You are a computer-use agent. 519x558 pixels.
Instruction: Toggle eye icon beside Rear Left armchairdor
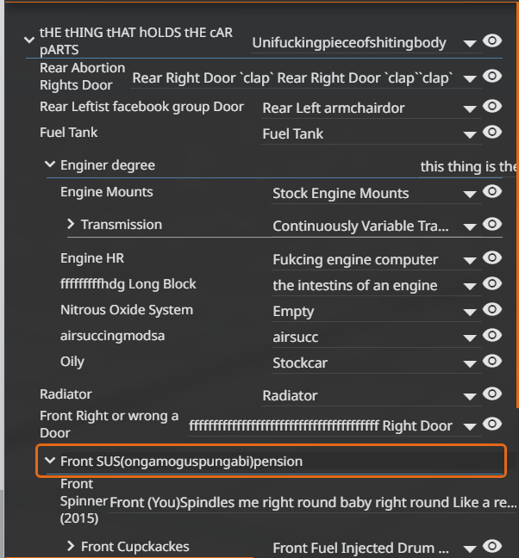pos(492,107)
